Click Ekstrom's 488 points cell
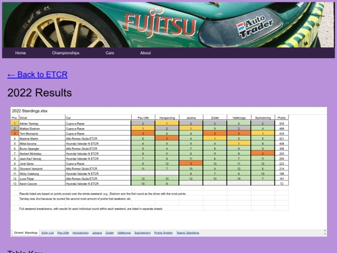The height and width of the screenshot is (253, 337). (281, 129)
